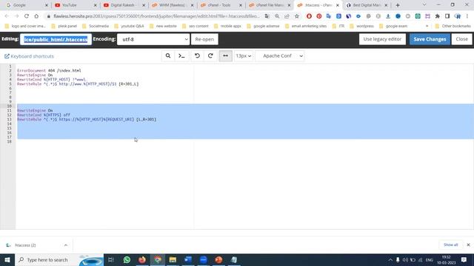Open the Keyboard shortcuts link
474x266 pixels.
(x=30, y=56)
